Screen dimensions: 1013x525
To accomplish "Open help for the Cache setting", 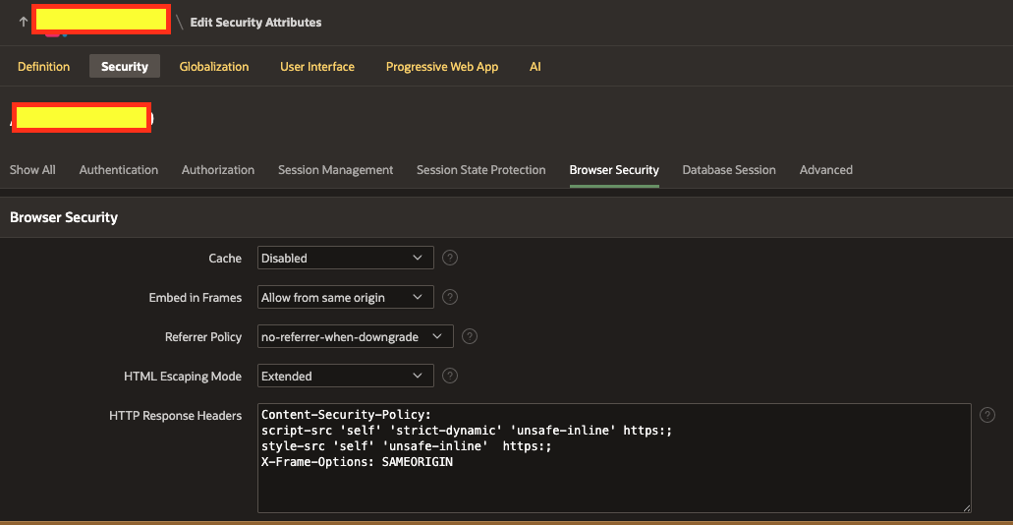I will [x=450, y=258].
